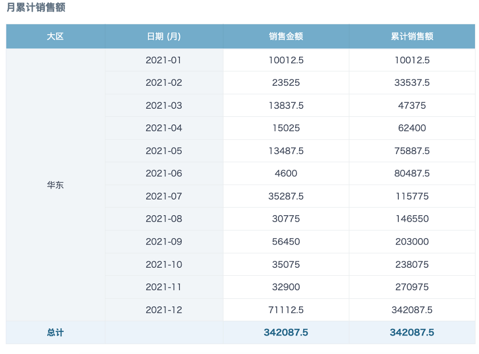The height and width of the screenshot is (354, 479).
Task: Click cumulative sales cell 203000
Action: coord(412,242)
